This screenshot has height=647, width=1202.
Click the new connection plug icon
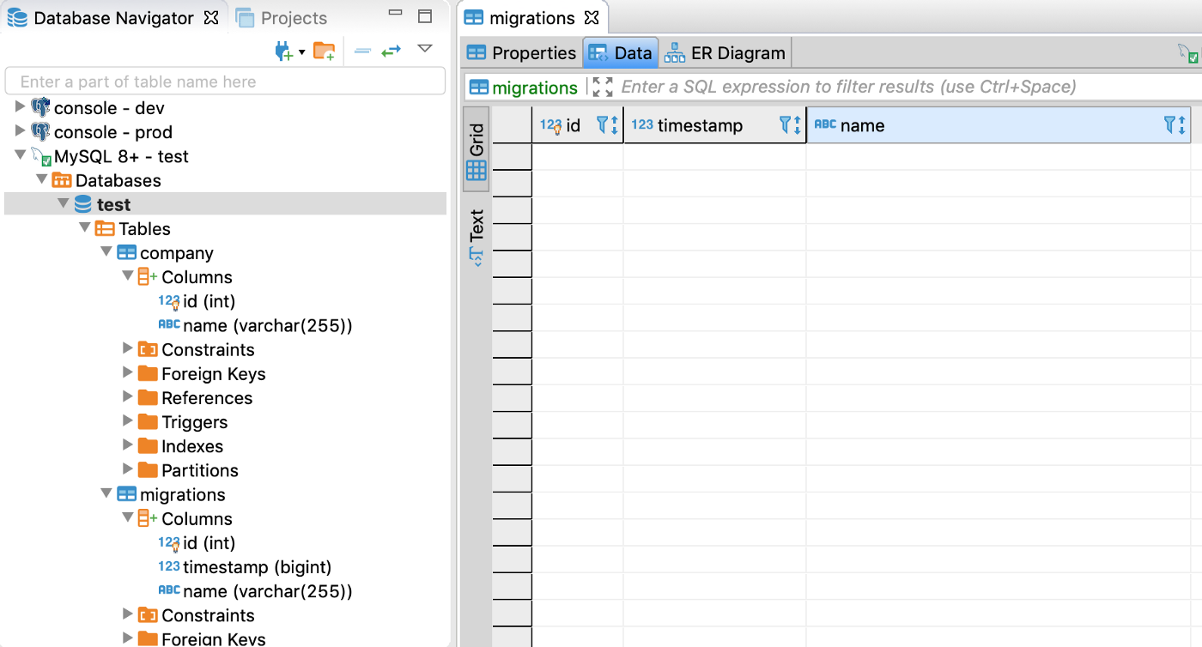click(x=283, y=51)
